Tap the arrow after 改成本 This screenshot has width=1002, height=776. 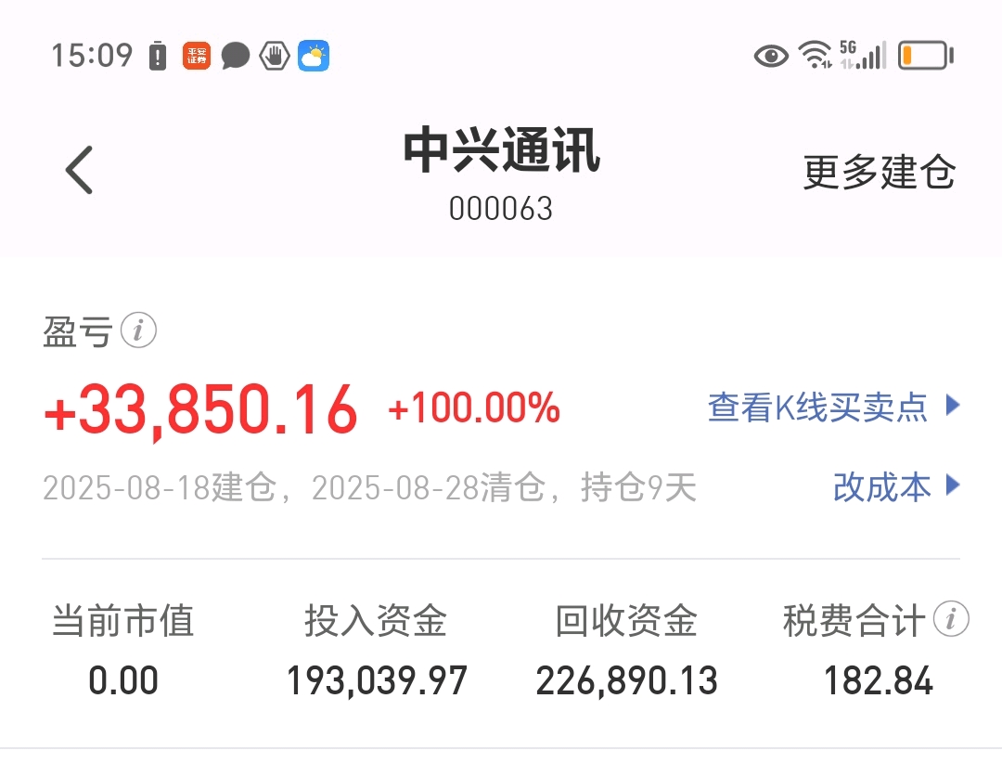[953, 485]
